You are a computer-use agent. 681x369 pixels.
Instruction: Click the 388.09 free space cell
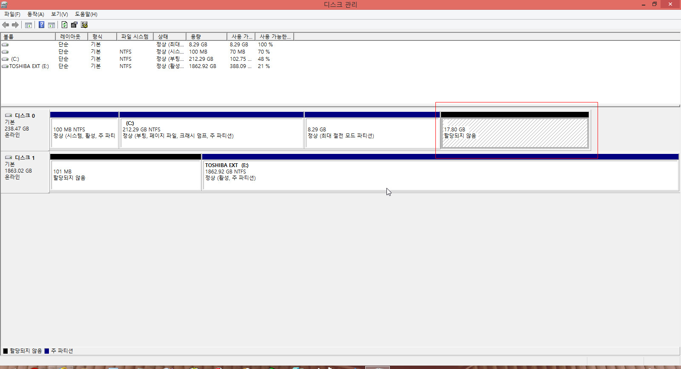[240, 66]
